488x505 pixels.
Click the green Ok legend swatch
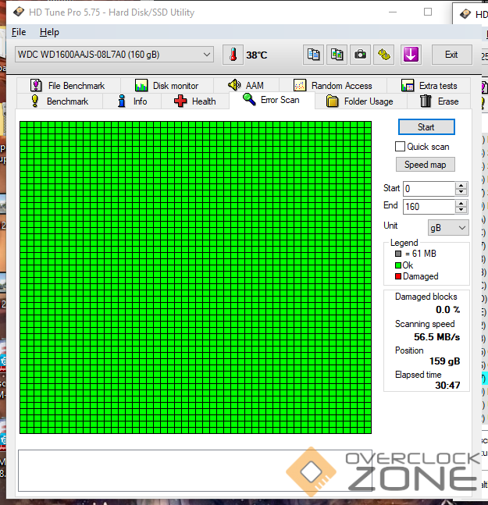398,265
